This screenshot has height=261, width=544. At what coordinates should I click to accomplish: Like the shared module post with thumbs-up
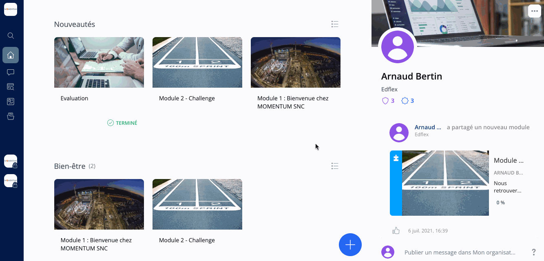[396, 231]
